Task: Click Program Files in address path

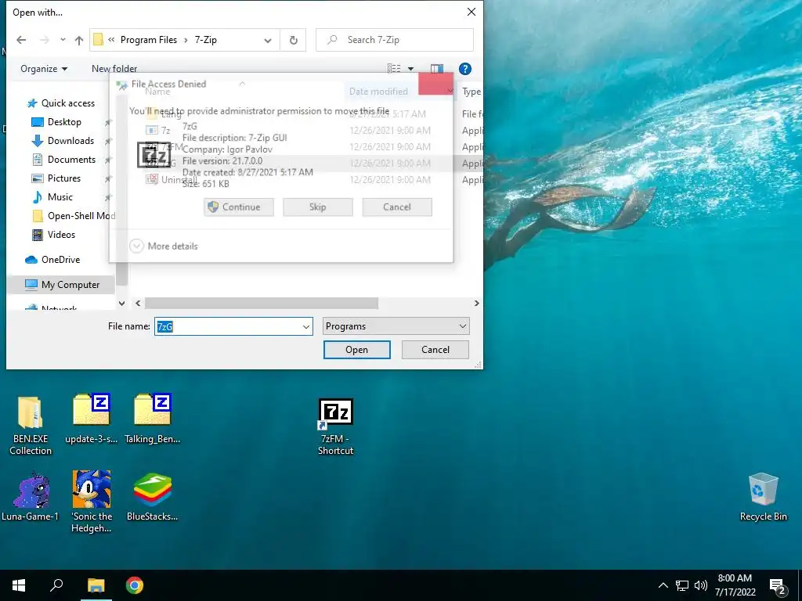Action: tap(148, 40)
